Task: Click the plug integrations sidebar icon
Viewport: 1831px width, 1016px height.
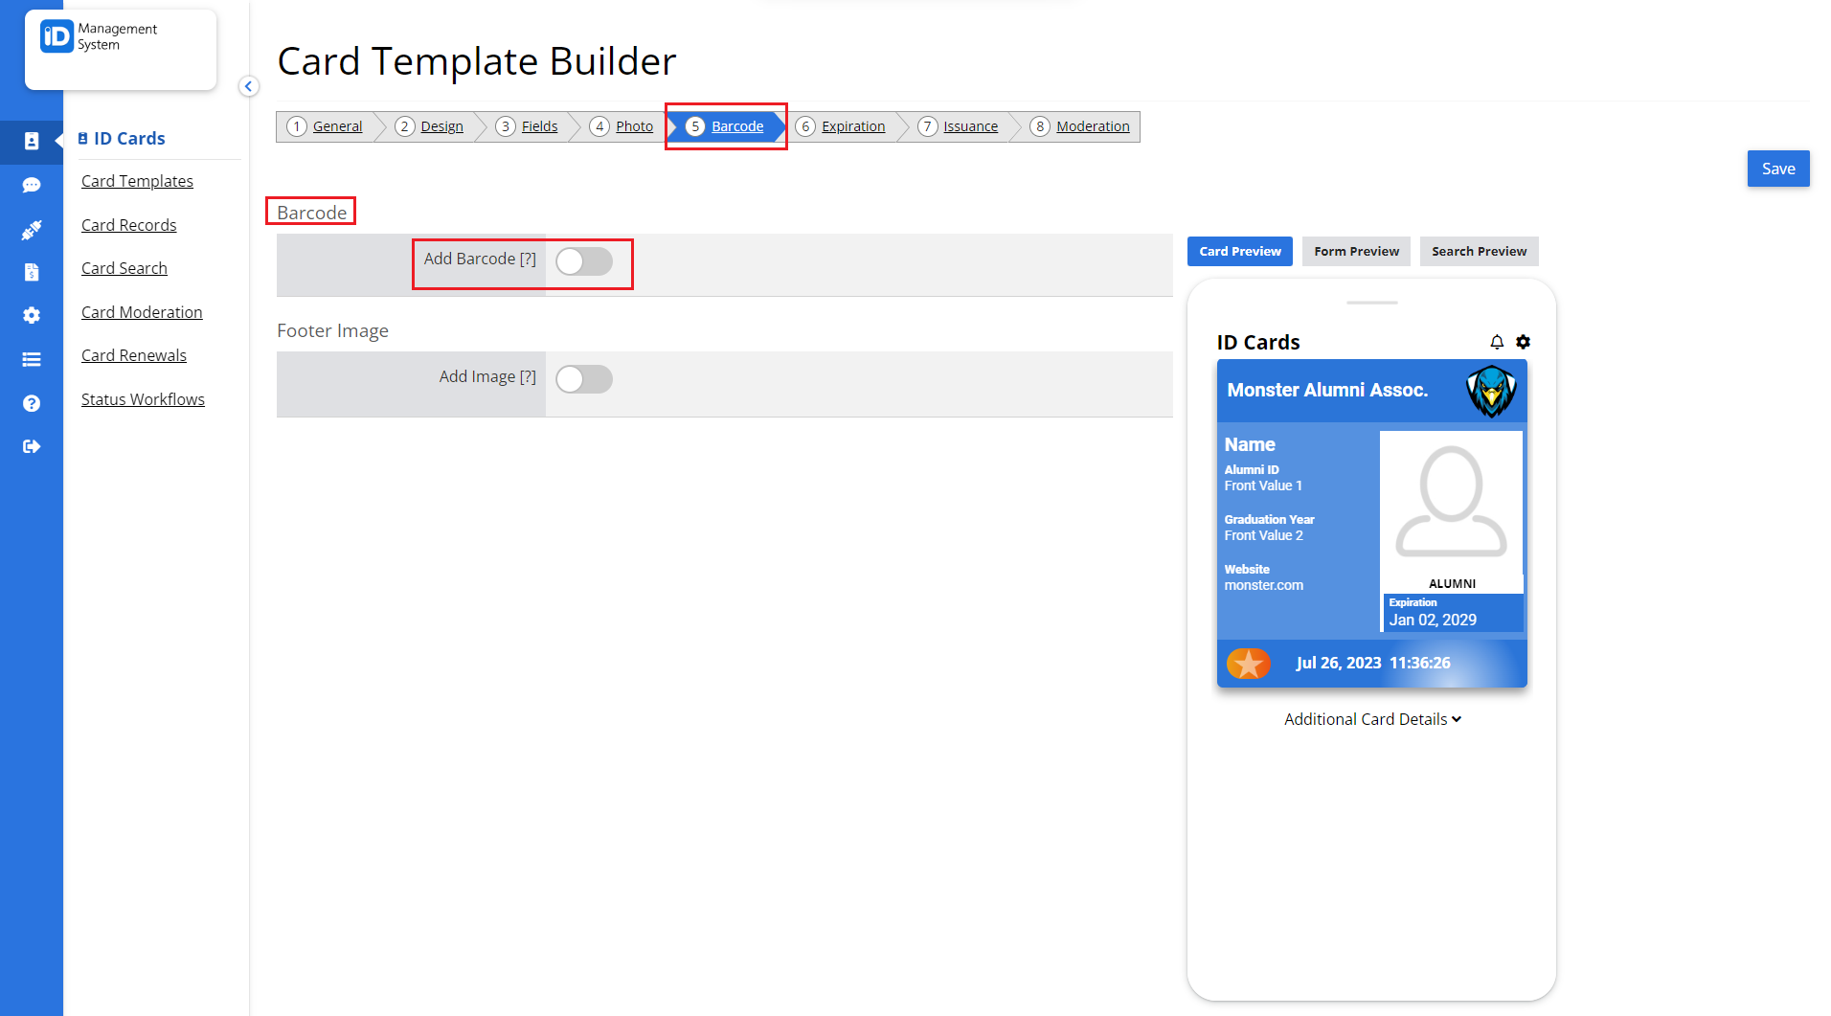Action: (x=32, y=229)
